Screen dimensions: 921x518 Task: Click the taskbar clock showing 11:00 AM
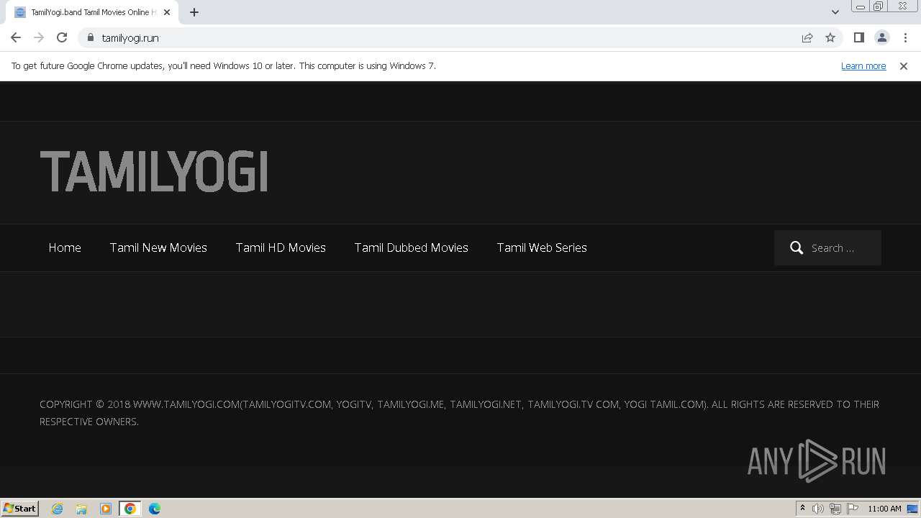(x=884, y=509)
